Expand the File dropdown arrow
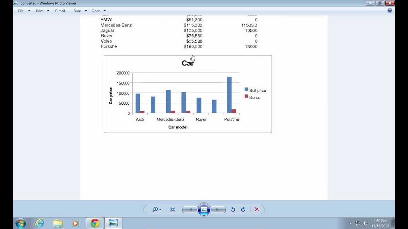The height and width of the screenshot is (229, 408). 29,11
